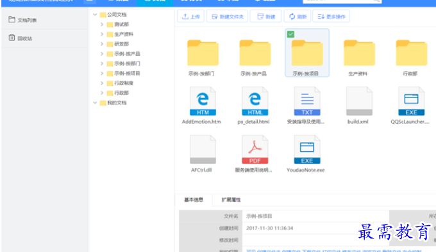
Task: Collapse the 我的文档 tree node chevron
Action: click(x=95, y=103)
